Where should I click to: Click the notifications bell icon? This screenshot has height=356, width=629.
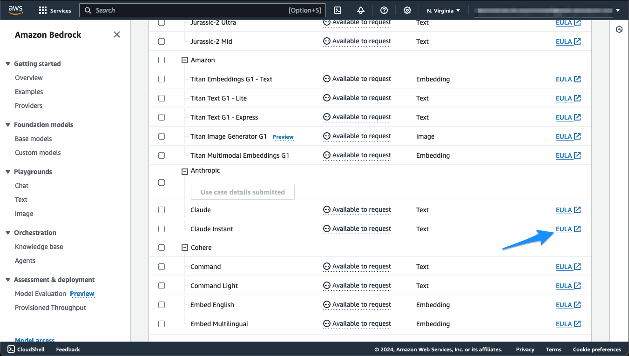pyautogui.click(x=361, y=10)
